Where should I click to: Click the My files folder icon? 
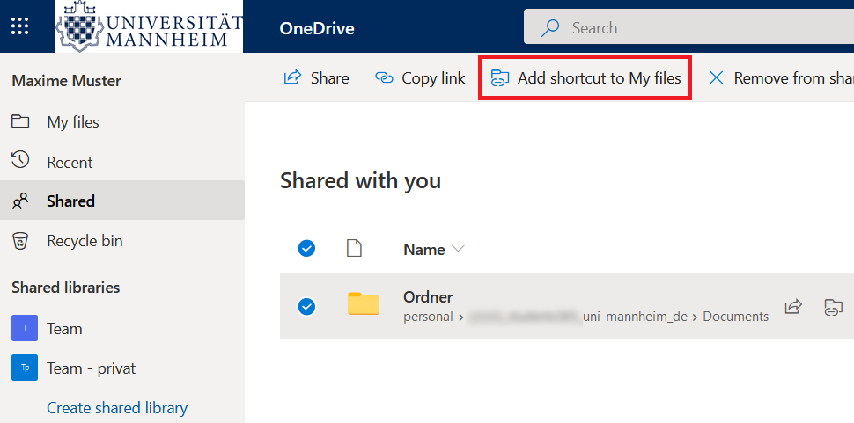[x=20, y=121]
